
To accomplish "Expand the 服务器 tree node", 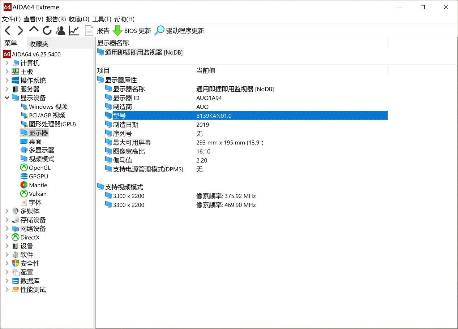I will click(7, 89).
